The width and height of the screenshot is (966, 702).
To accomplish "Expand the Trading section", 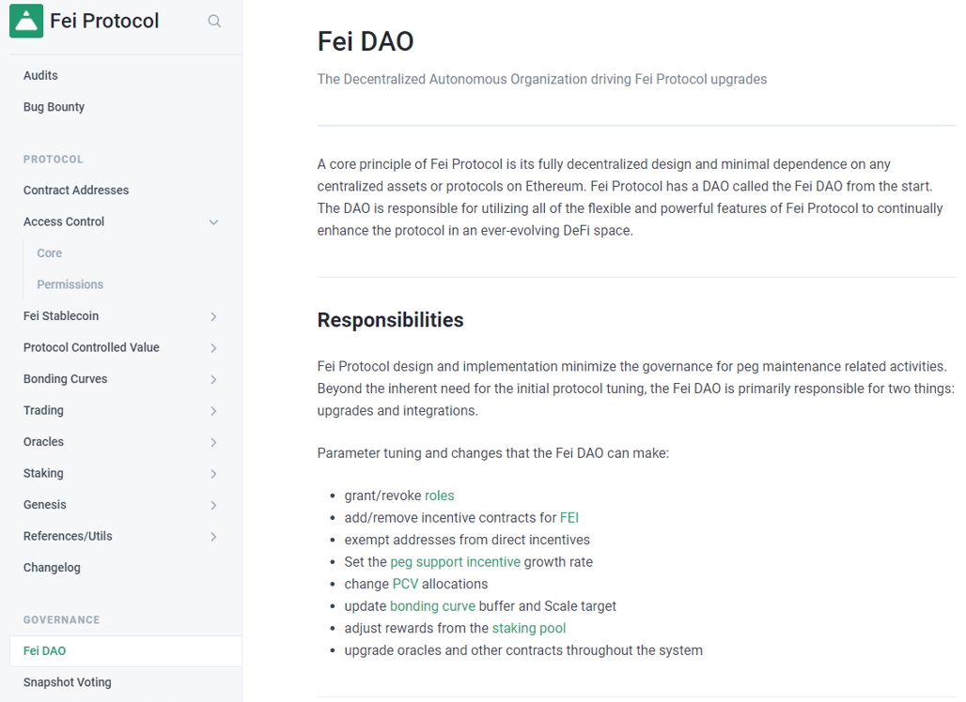I will pos(213,410).
